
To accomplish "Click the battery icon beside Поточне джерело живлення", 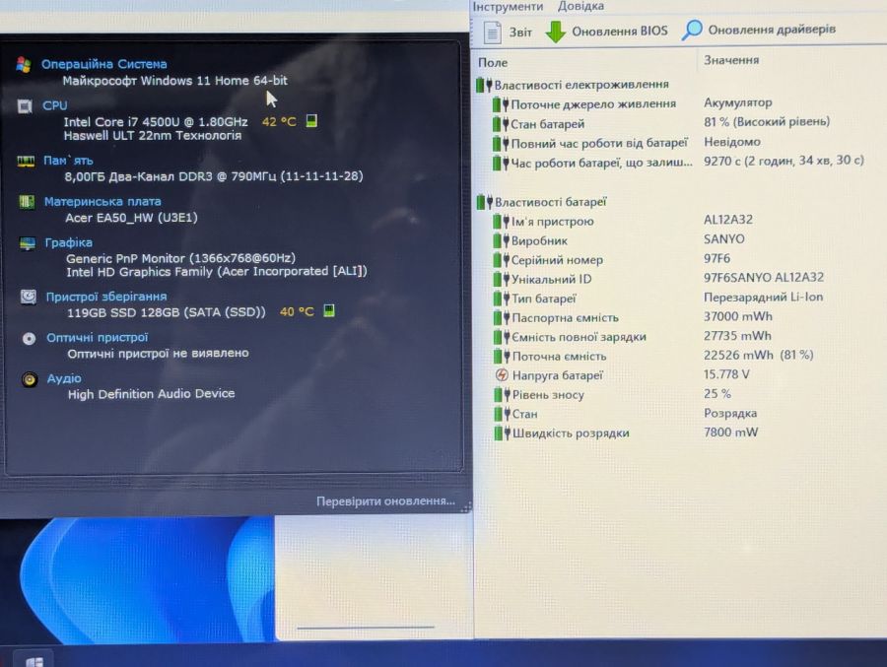I will 500,104.
